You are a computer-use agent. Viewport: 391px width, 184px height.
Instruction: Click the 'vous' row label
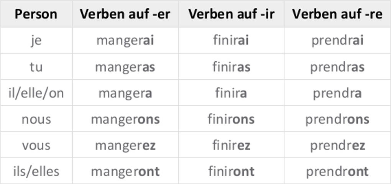[36, 145]
